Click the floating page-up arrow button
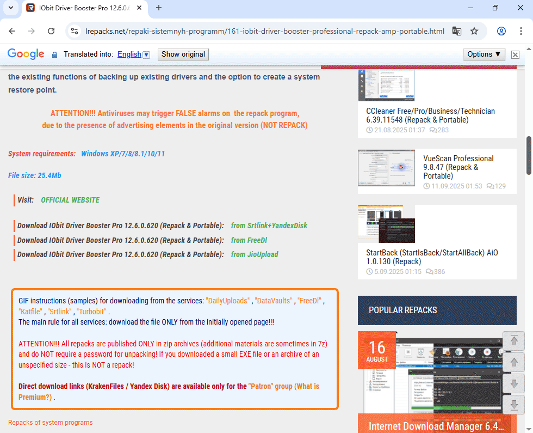The image size is (533, 433). point(514,362)
